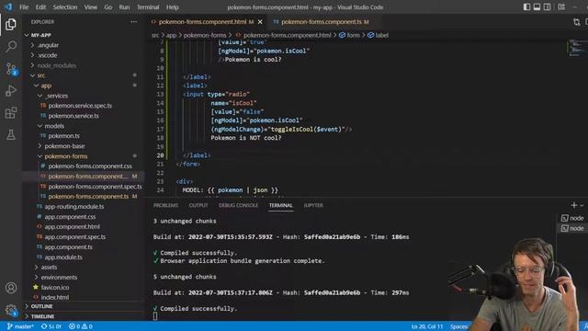
Task: Toggle primary side bar layout icon
Action: [526, 7]
